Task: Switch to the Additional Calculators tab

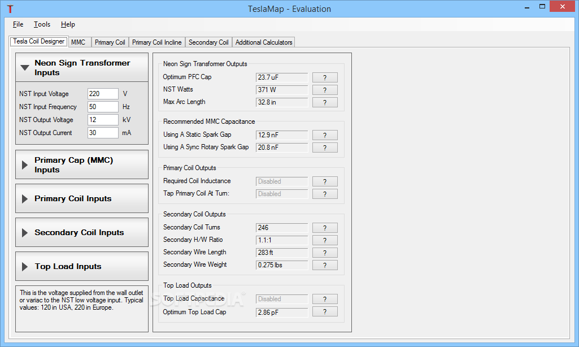Action: (x=264, y=42)
